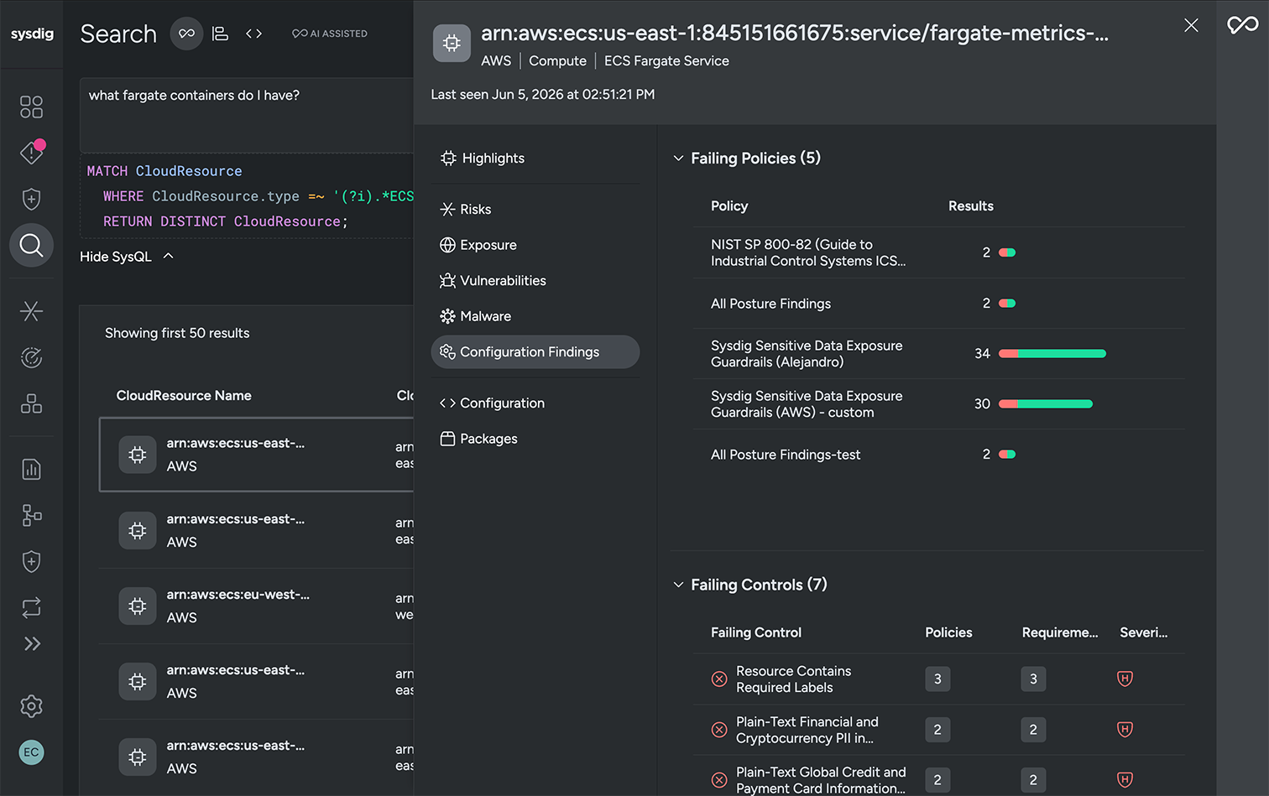
Task: Expand sidebar with double chevron icon
Action: tap(32, 644)
